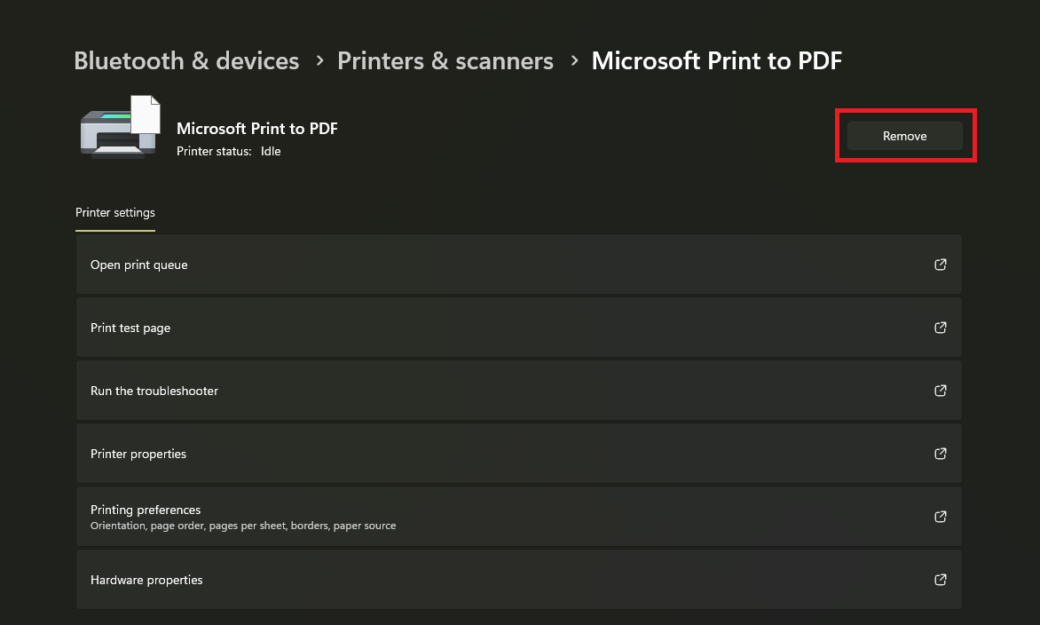Click the pop-out icon beside Hardware properties
The height and width of the screenshot is (625, 1040).
tap(940, 580)
